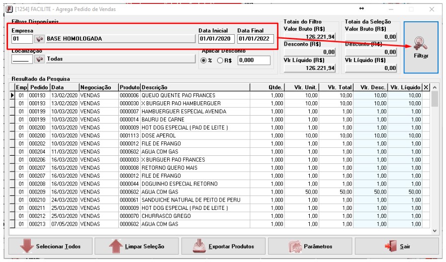Click Selecionar Todos button

click(x=50, y=246)
